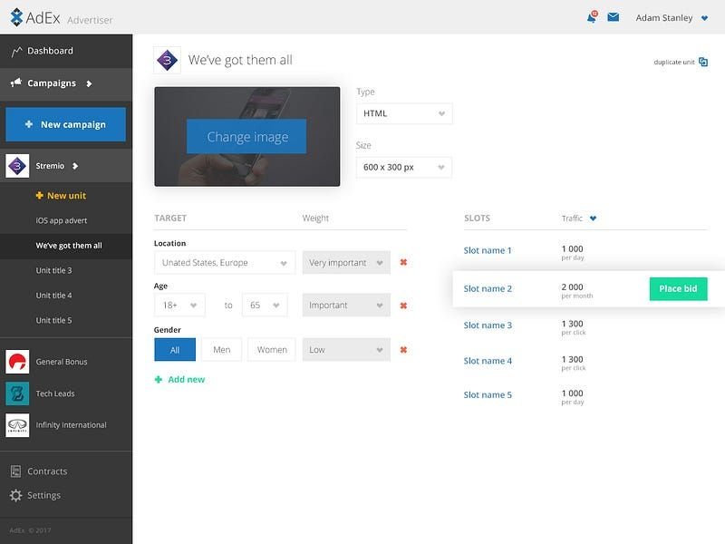Click the AdEx logo icon

point(16,17)
